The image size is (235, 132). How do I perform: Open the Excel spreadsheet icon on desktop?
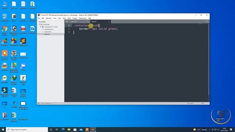[14, 117]
